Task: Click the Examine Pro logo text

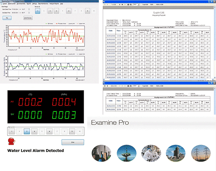Action: pyautogui.click(x=110, y=122)
